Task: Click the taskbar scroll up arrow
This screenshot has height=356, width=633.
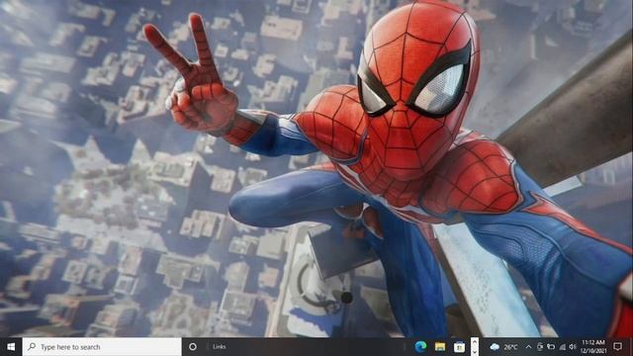Action: tap(475, 342)
